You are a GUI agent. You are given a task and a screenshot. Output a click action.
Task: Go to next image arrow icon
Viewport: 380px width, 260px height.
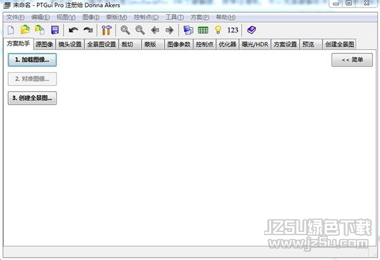pos(169,30)
